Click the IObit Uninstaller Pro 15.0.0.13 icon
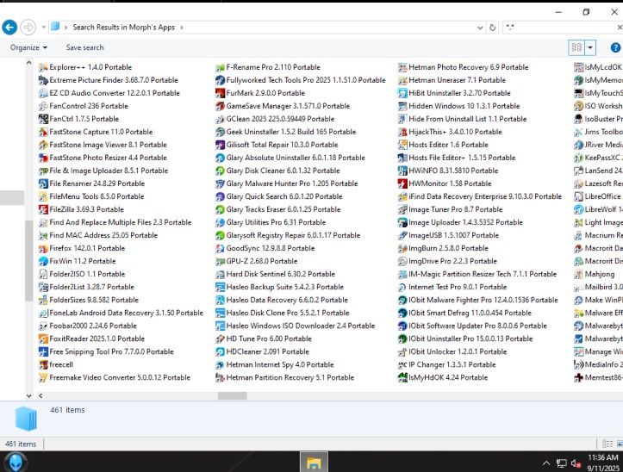This screenshot has height=472, width=623. click(402, 338)
